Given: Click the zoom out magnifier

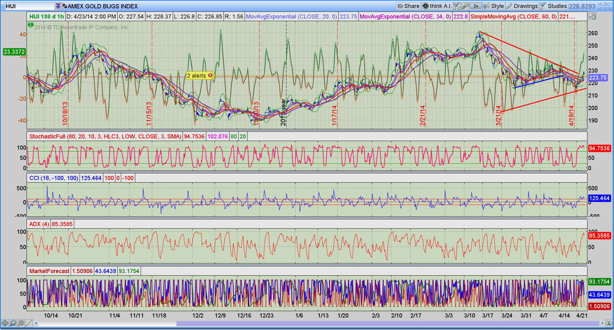Looking at the screenshot, I should pyautogui.click(x=21, y=323).
